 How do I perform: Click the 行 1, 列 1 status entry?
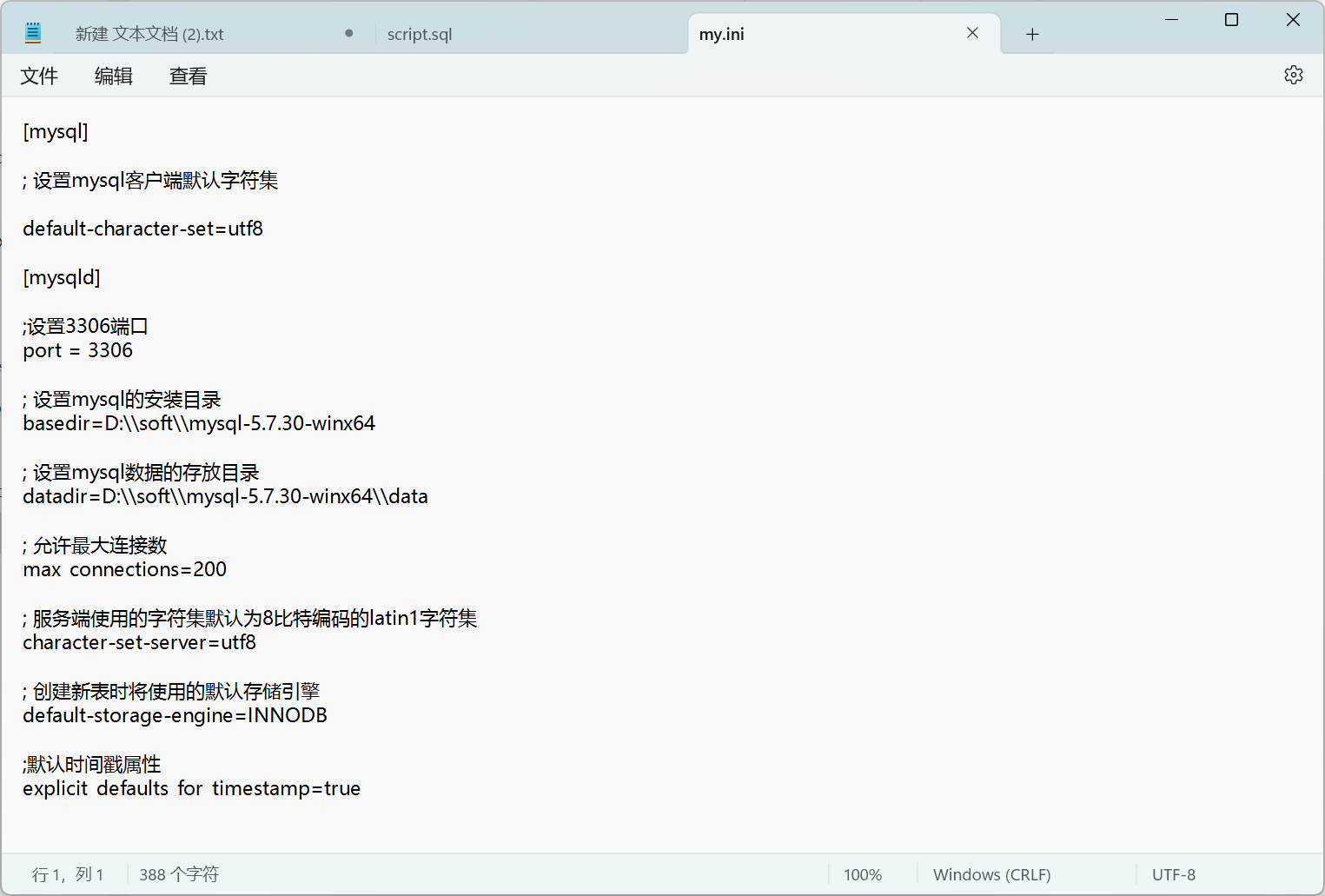(x=68, y=874)
